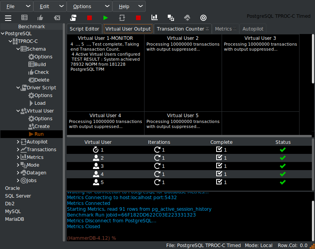Click the Complete checkbox for virtual user 3
Viewport: 315px width, 249px height.
click(219, 165)
